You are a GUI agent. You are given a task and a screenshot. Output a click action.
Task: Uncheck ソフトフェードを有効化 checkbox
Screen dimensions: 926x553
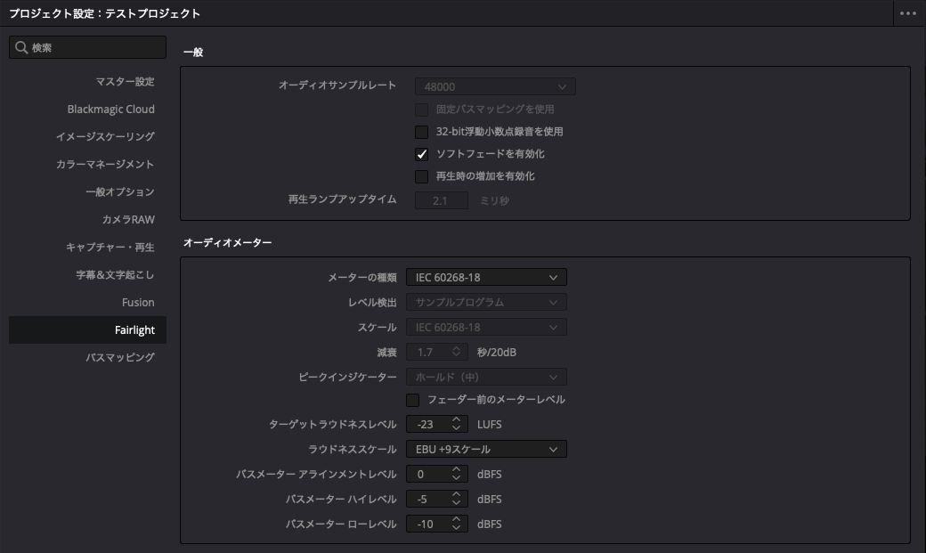pos(422,154)
